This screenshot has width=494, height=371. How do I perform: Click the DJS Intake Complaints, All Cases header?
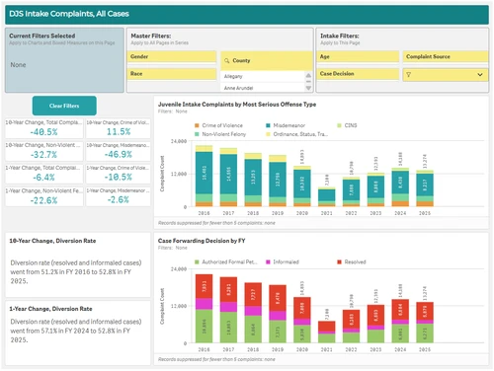69,14
